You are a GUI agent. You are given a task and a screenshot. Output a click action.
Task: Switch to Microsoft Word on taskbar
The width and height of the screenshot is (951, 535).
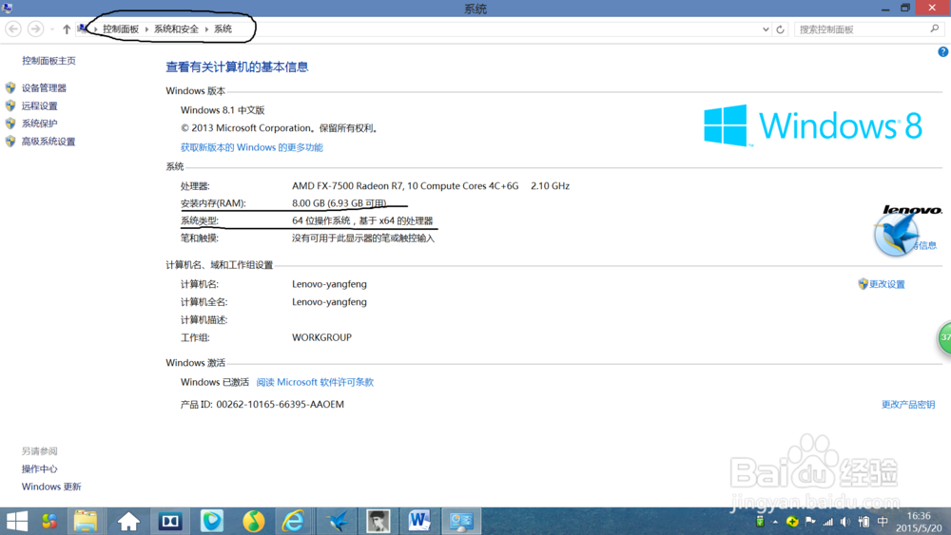click(x=419, y=521)
